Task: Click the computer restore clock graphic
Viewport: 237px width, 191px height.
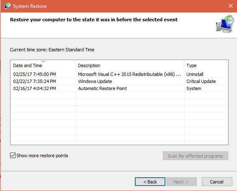Action: point(225,24)
